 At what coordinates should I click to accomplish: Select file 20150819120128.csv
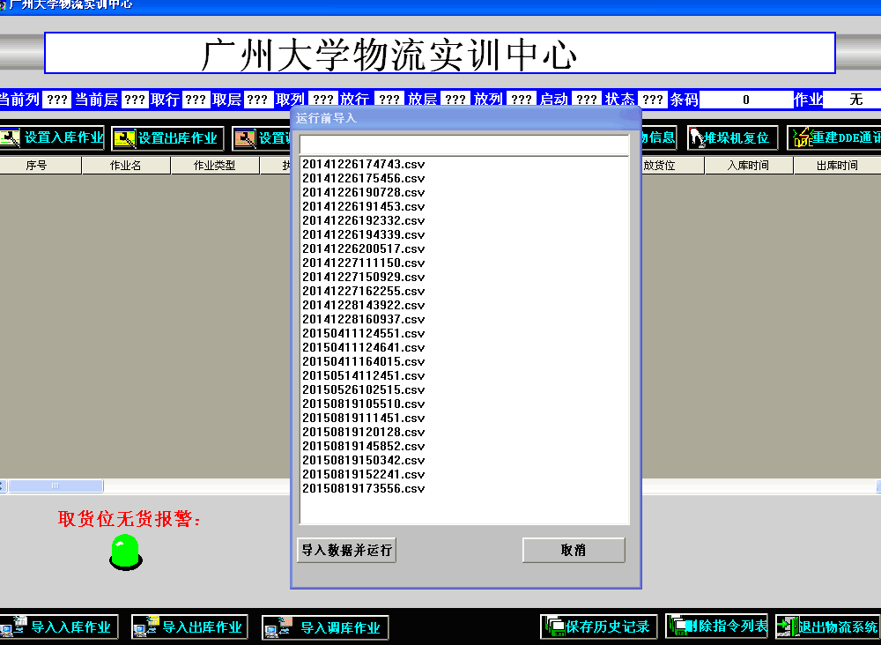coord(364,432)
